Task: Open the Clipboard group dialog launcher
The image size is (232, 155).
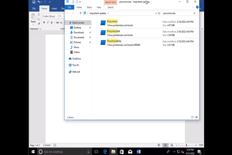Action: point(40,29)
